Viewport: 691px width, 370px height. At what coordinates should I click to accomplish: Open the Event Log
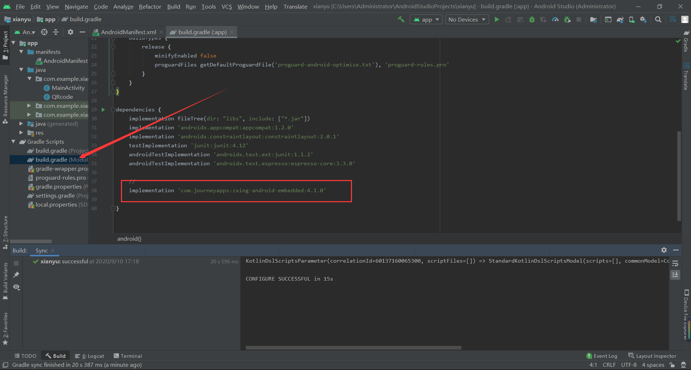(602, 356)
